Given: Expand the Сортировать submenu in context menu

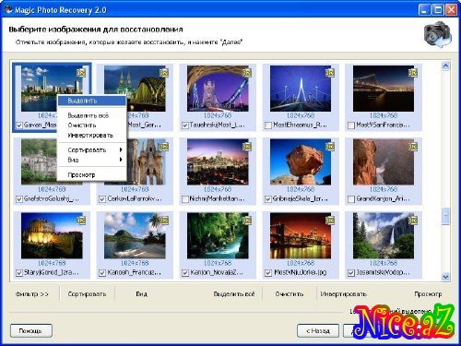Looking at the screenshot, I should click(92, 149).
